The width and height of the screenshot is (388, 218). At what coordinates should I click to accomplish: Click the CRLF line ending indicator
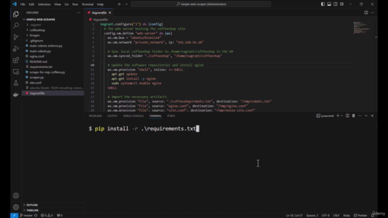coord(336,216)
